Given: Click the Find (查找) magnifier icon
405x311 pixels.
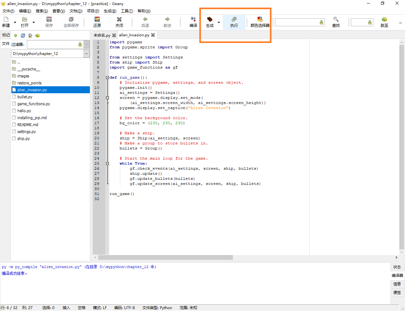Looking at the screenshot, I should (336, 20).
